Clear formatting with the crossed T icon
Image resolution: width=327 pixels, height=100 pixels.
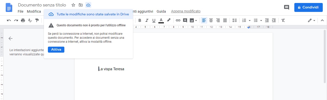[x=283, y=20]
